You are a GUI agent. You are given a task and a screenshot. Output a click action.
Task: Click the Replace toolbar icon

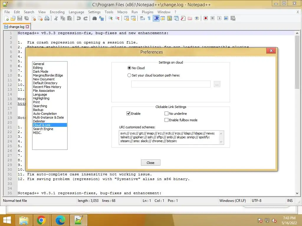tap(101, 18)
